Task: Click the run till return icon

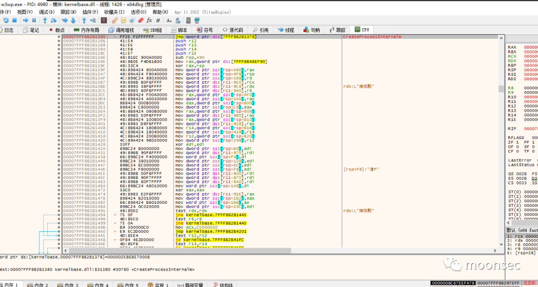Action: click(x=84, y=20)
